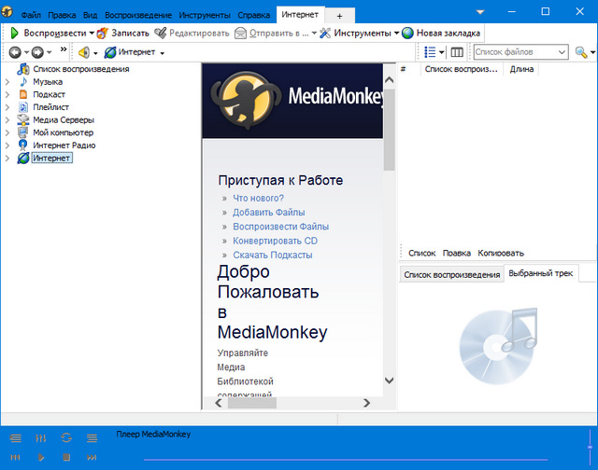
Task: Open the Воспроизведение menu
Action: 137,16
